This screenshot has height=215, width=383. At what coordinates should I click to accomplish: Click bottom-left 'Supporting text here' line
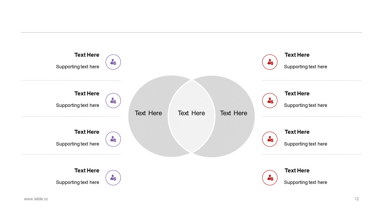(77, 182)
